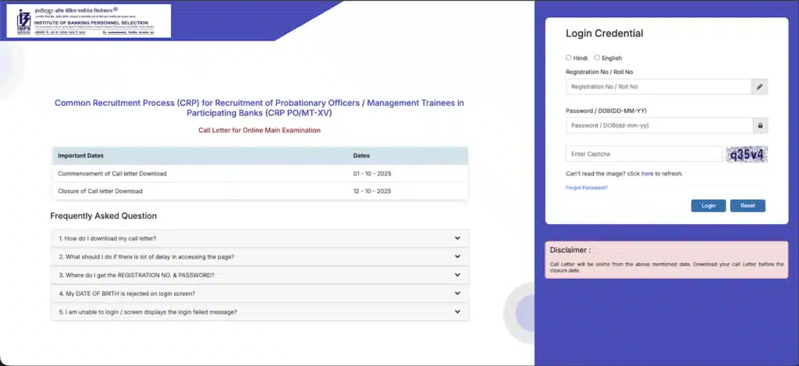Viewport: 799px width, 366px height.
Task: Click 'Call Letter for Online Main Examination' text
Action: tap(259, 130)
